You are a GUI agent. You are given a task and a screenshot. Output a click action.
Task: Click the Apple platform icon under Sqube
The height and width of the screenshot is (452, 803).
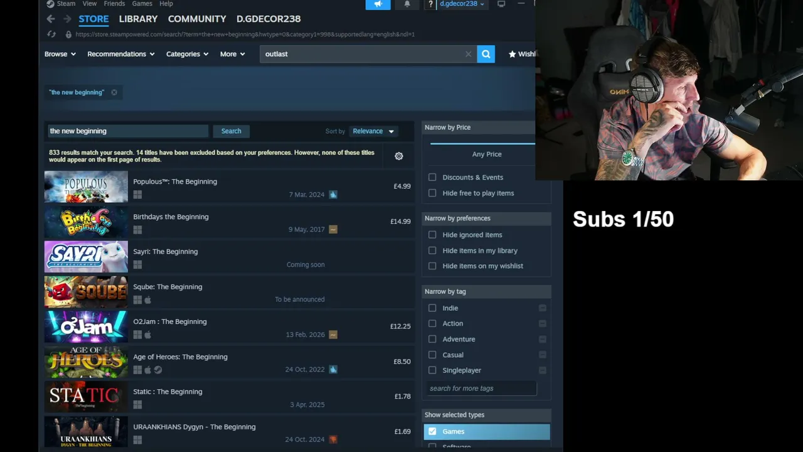tap(148, 300)
